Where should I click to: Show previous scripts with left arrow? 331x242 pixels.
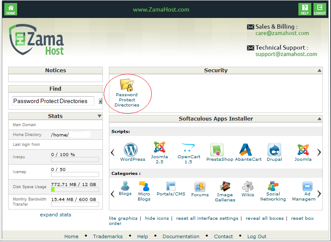(113, 152)
